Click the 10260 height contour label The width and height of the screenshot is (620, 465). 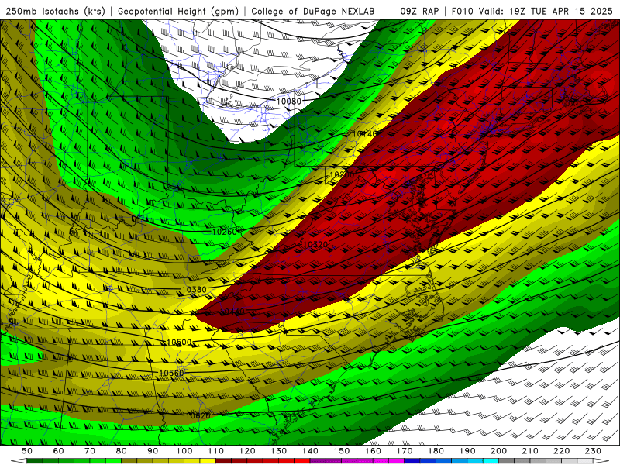[224, 232]
